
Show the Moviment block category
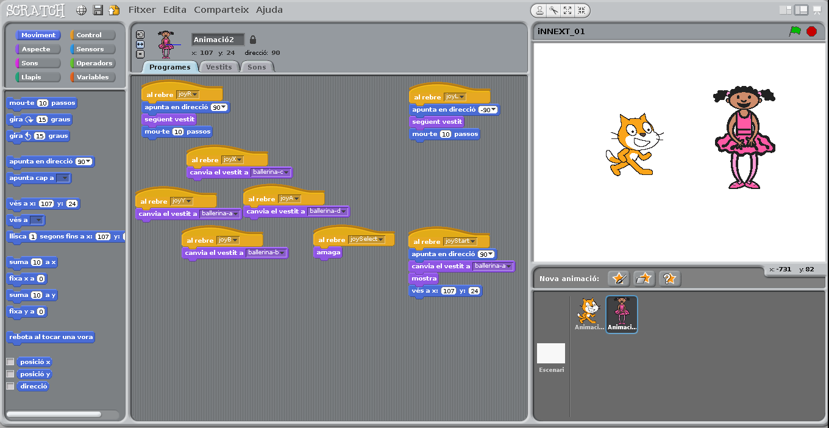coord(38,35)
